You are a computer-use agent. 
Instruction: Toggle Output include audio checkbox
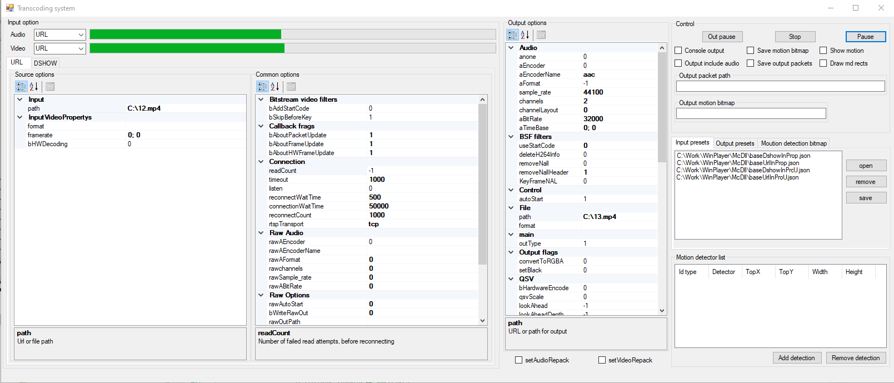tap(678, 63)
